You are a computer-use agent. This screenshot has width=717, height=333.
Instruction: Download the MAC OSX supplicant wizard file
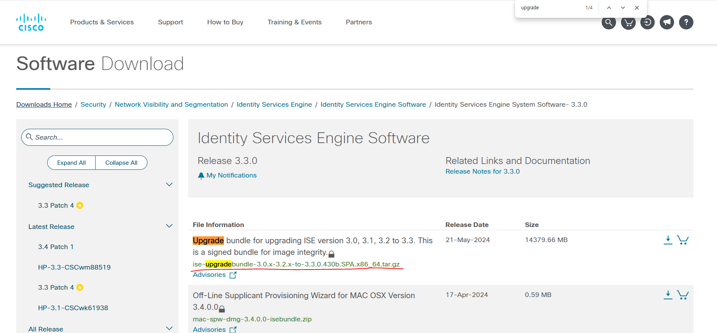click(668, 295)
